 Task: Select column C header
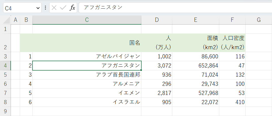pyautogui.click(x=87, y=20)
